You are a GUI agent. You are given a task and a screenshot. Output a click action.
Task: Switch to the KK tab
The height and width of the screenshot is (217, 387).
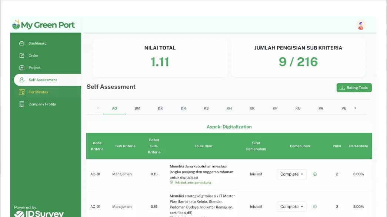click(x=252, y=108)
